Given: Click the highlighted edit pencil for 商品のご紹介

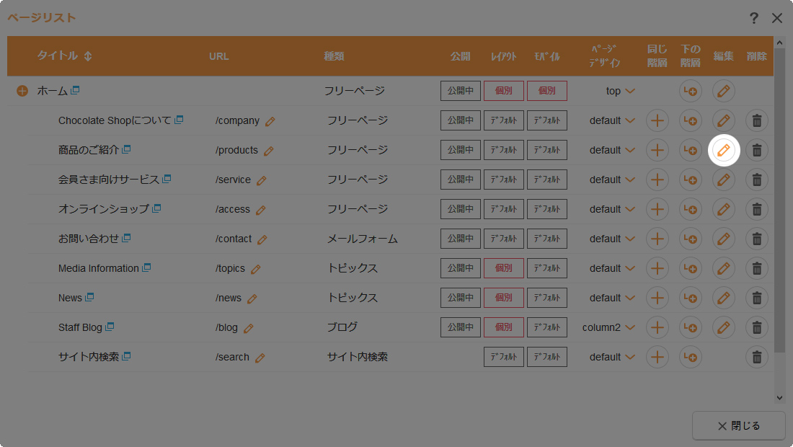Looking at the screenshot, I should click(724, 150).
